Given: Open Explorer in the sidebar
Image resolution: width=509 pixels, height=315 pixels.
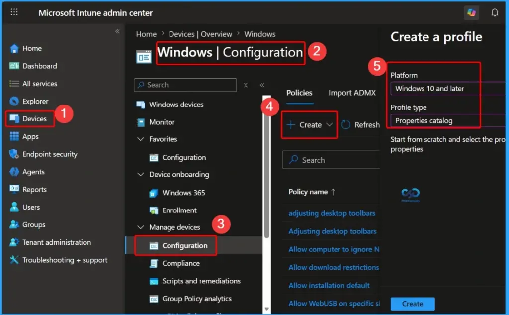Looking at the screenshot, I should tap(29, 101).
